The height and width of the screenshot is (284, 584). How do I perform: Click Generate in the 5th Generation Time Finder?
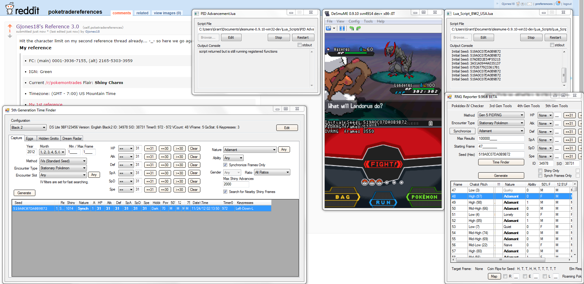[x=24, y=193]
